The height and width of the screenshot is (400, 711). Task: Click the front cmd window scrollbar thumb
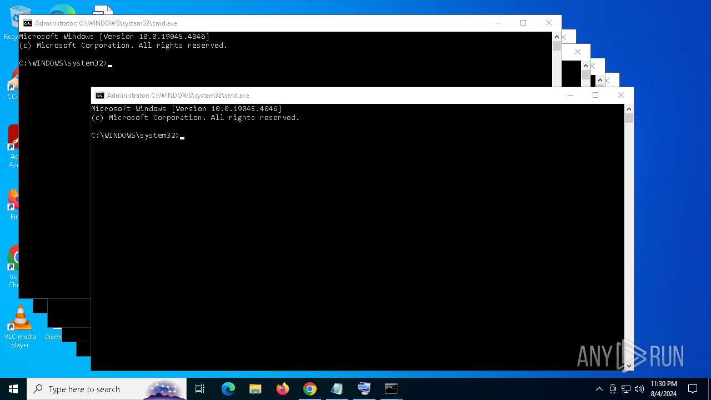click(x=629, y=118)
